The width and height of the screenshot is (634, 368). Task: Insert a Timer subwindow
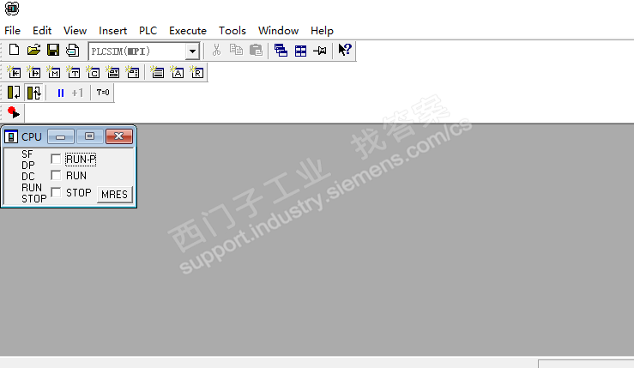coord(74,72)
